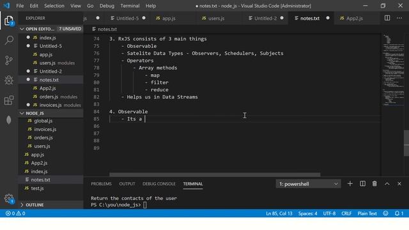Open test.js in the NODE_JS tree
The height and width of the screenshot is (230, 409).
point(51,188)
